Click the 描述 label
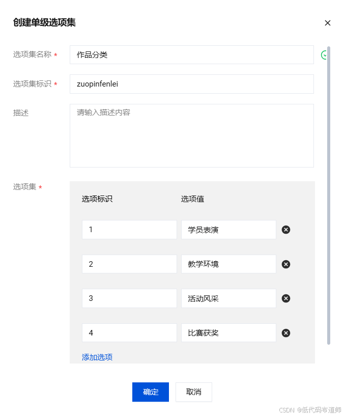 [x=21, y=113]
